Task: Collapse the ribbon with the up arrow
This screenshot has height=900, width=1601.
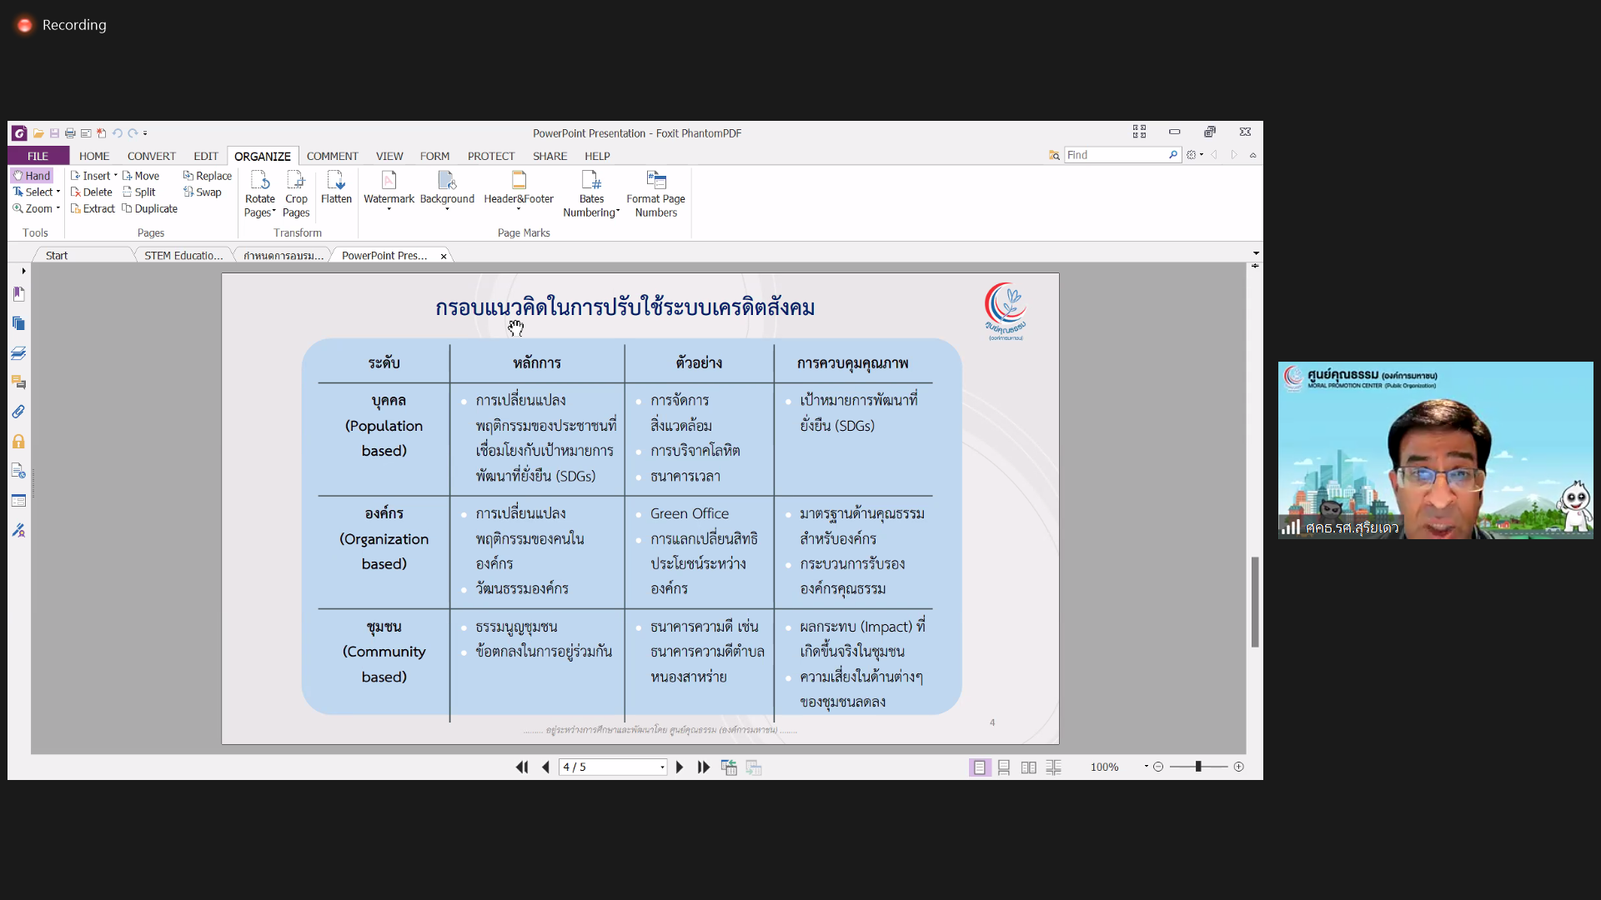Action: point(1252,156)
